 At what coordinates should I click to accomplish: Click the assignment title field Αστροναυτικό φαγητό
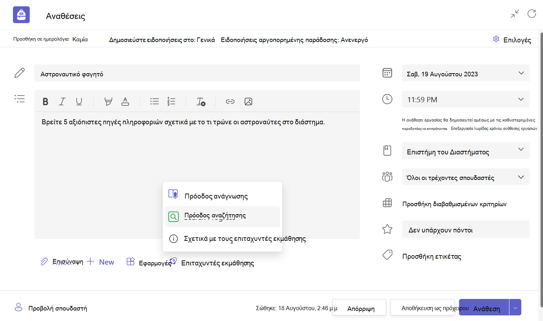coord(197,73)
